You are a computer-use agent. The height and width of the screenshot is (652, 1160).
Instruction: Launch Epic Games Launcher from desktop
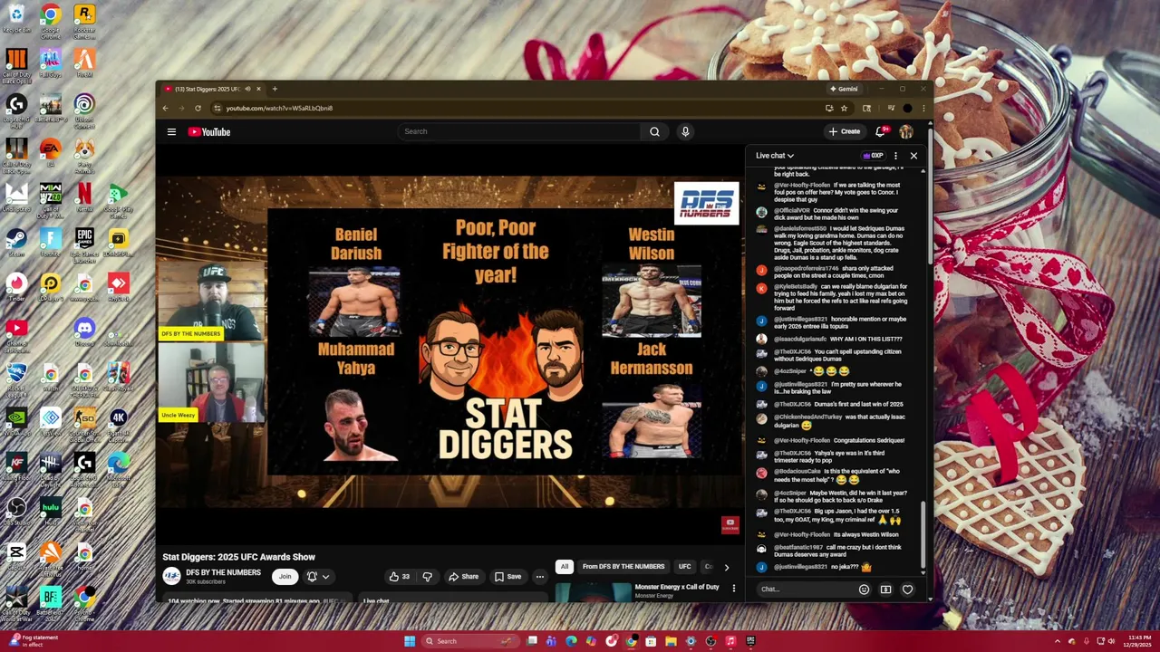click(x=84, y=242)
